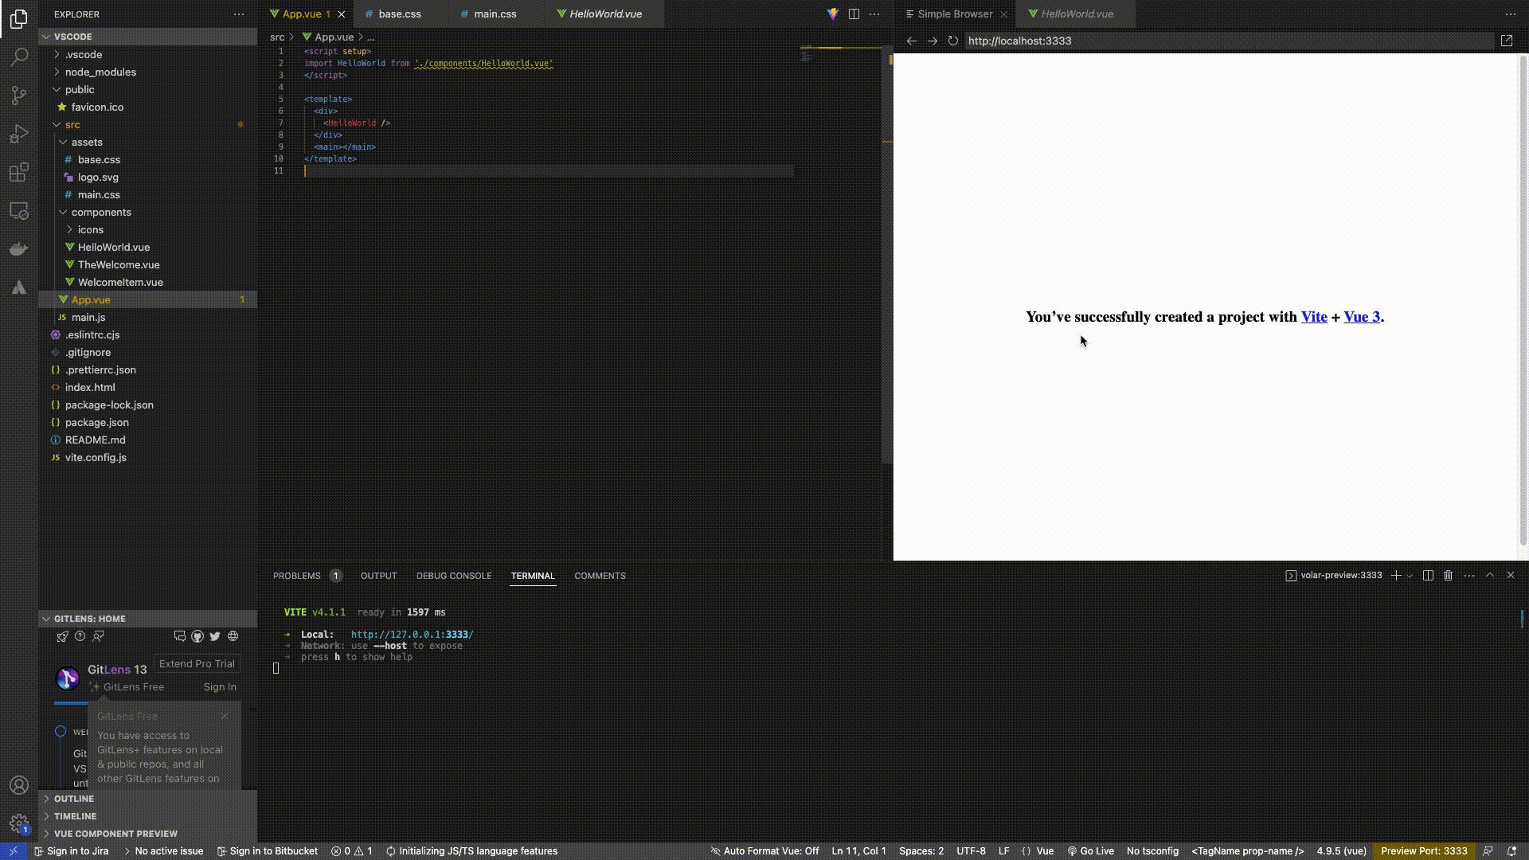Toggle Auto Format Vue in status bar
This screenshot has height=860, width=1529.
[x=764, y=850]
